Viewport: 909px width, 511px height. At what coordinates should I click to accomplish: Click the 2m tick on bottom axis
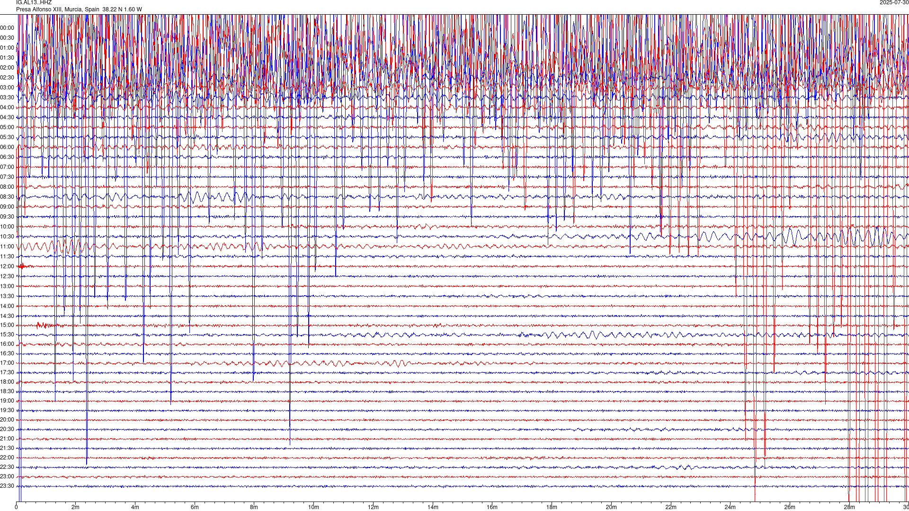(75, 507)
